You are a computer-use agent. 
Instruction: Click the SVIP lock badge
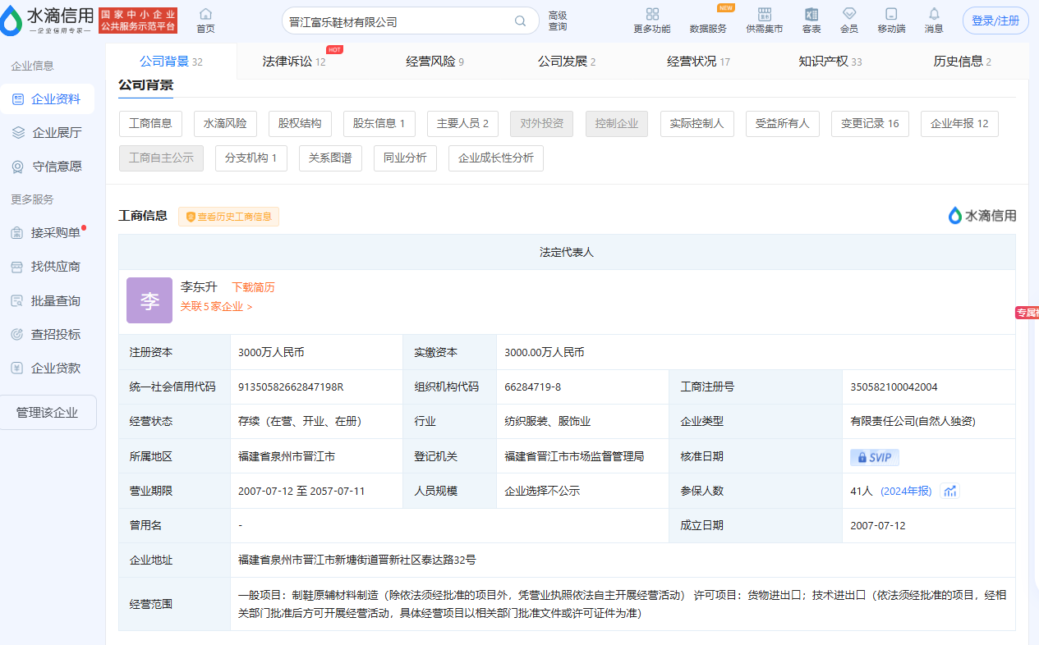click(875, 457)
